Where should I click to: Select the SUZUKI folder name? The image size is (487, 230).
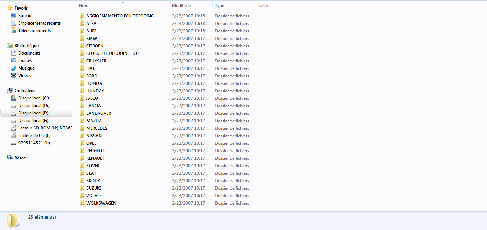(x=93, y=188)
